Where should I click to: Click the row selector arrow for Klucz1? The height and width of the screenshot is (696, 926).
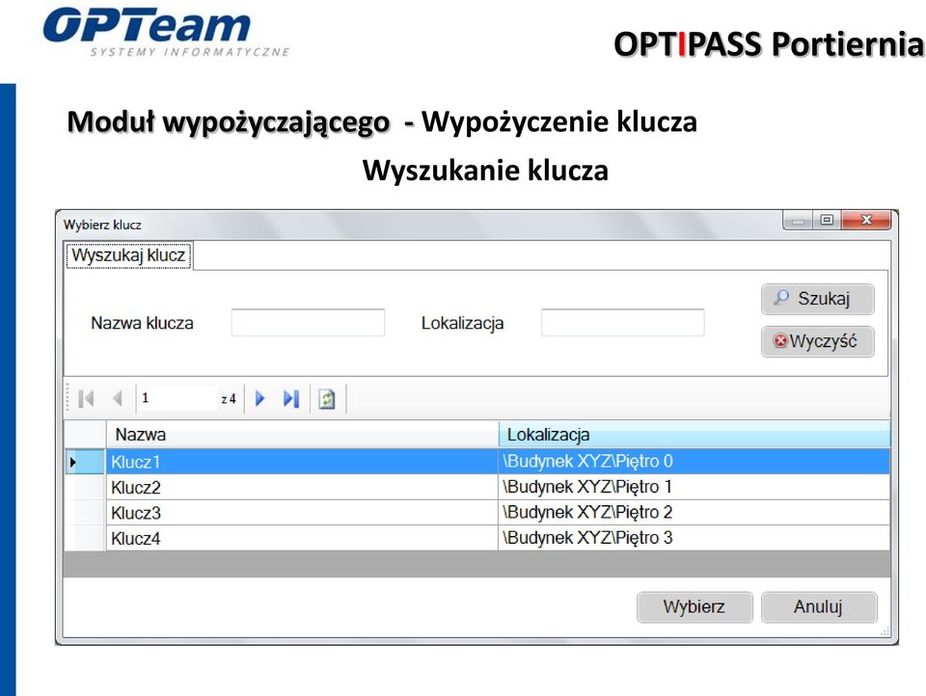pyautogui.click(x=85, y=462)
